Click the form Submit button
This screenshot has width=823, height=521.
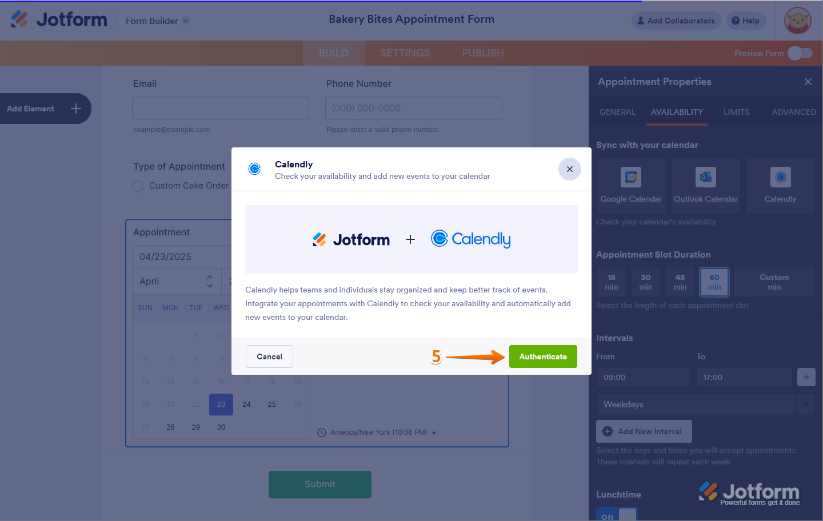pos(320,484)
